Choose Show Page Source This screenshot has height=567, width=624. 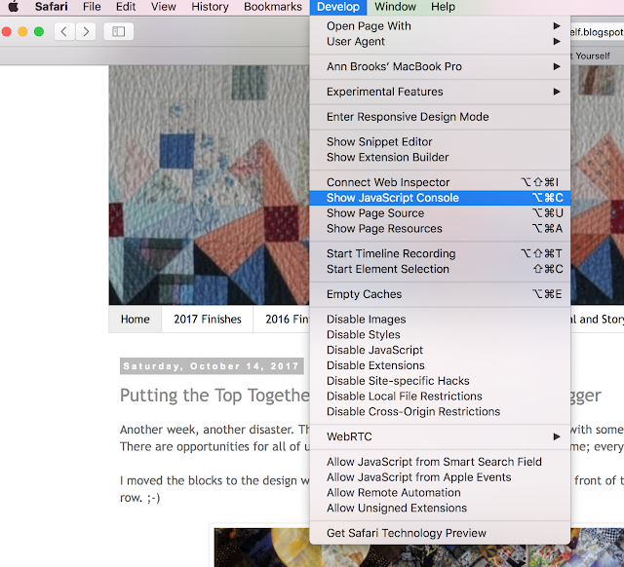[x=440, y=213]
